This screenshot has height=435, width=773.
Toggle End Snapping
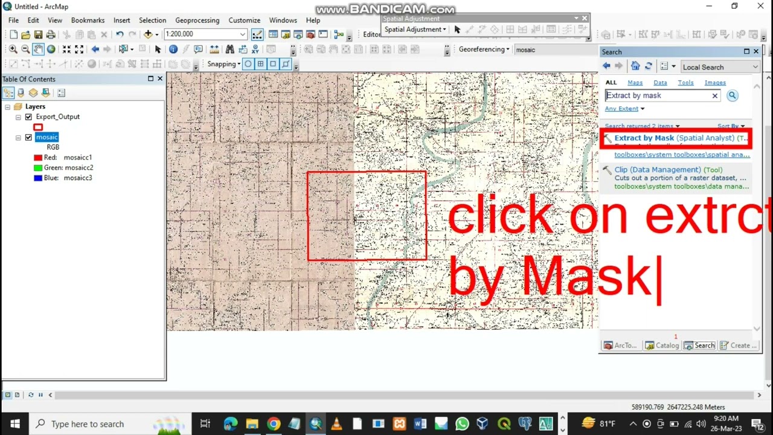point(261,64)
